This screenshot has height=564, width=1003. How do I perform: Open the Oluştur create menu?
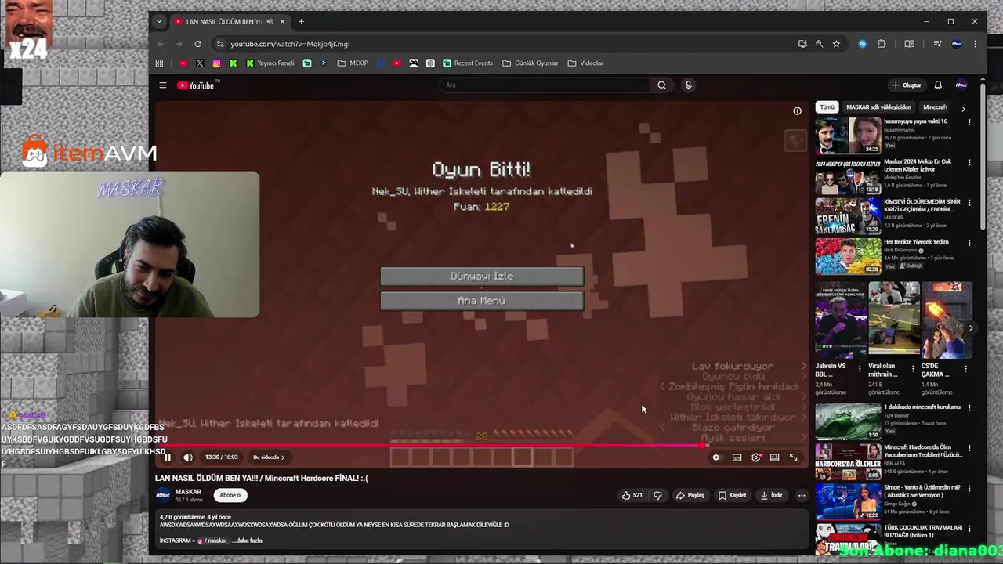[907, 85]
